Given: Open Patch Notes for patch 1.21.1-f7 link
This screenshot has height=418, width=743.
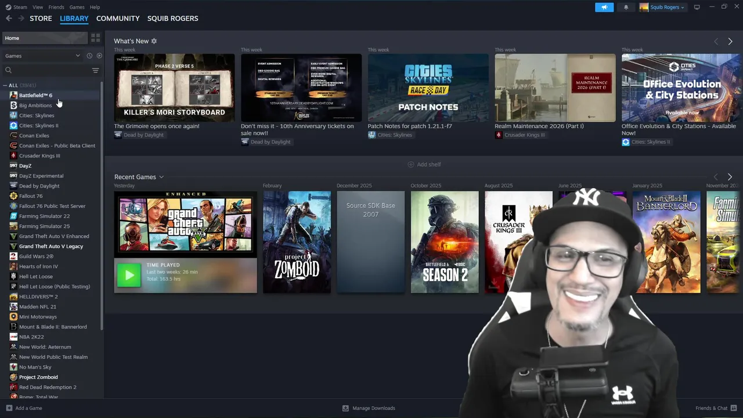Looking at the screenshot, I should click(410, 126).
